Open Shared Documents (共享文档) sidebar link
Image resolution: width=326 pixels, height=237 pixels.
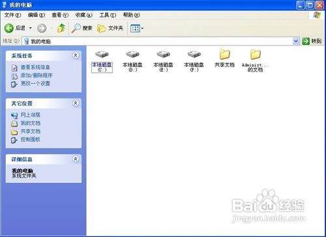click(x=31, y=132)
